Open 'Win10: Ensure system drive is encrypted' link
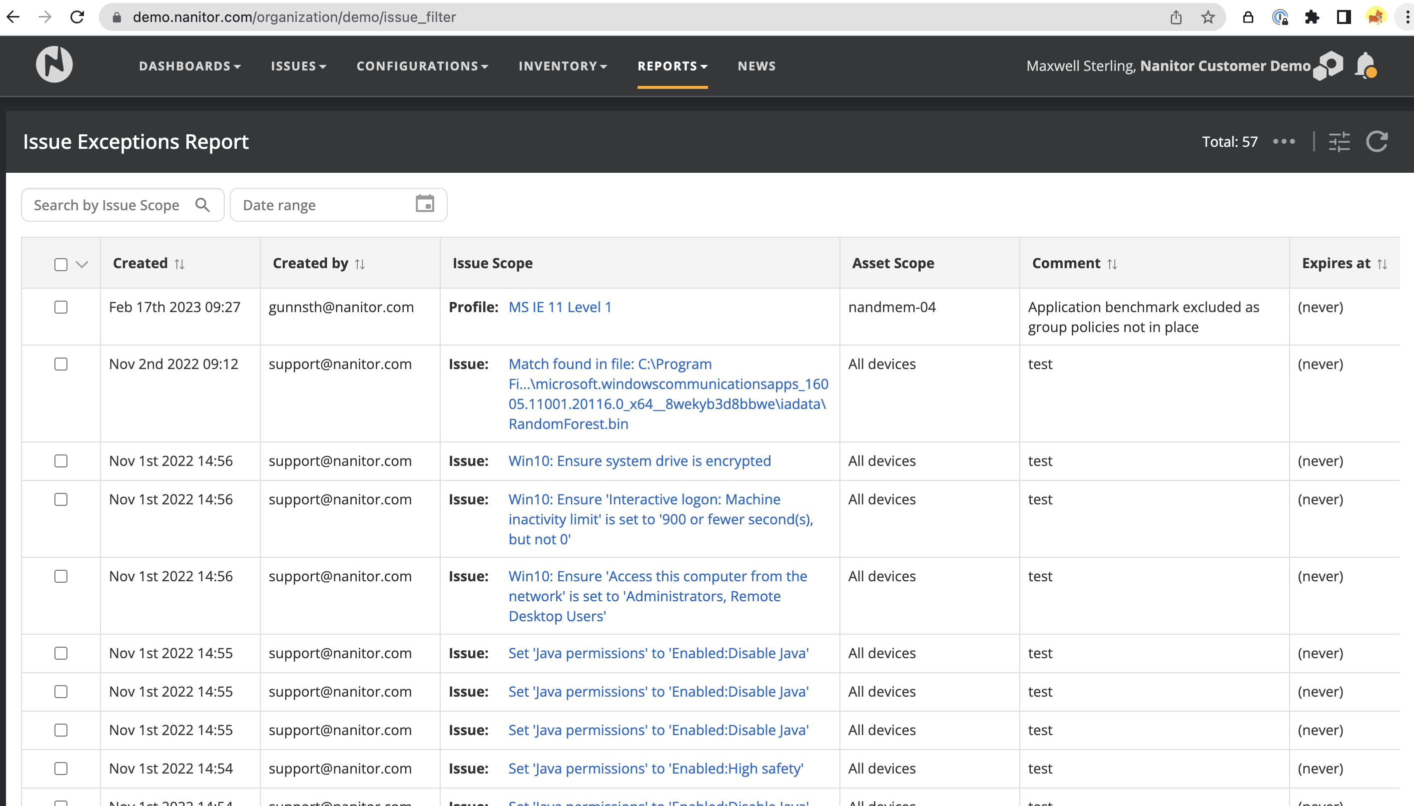Screen dimensions: 1414x806 [639, 461]
